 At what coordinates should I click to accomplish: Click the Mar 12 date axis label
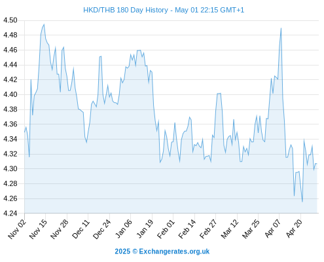230,229
